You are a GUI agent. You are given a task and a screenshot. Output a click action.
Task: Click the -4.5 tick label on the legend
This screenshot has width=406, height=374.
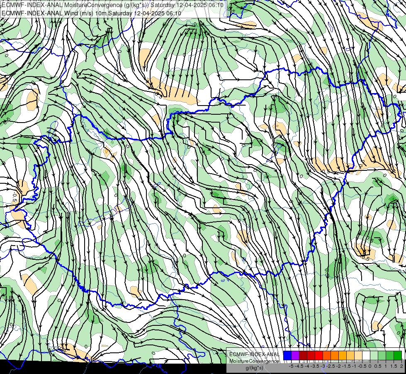click(x=299, y=366)
